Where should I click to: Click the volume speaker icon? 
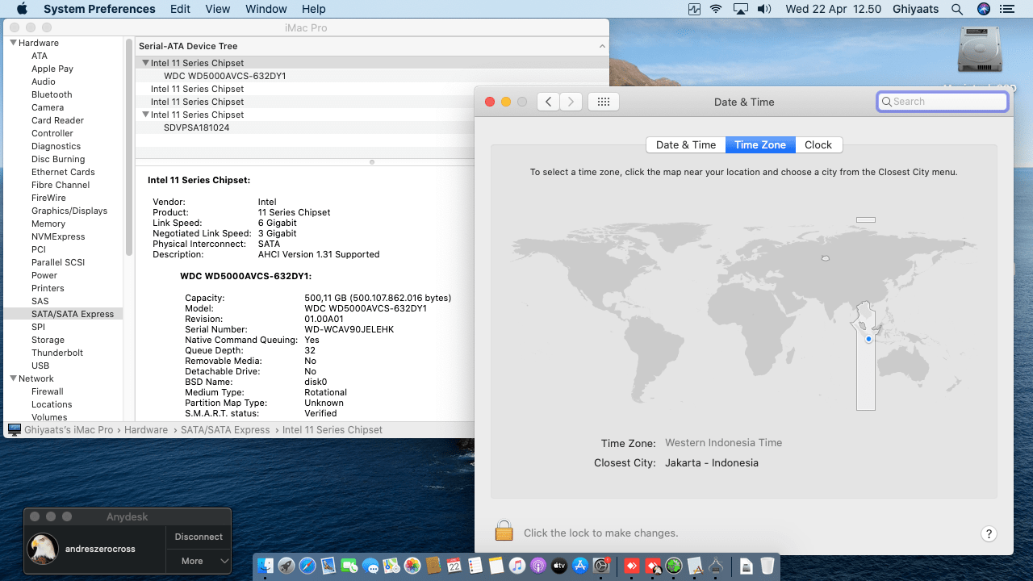point(763,9)
